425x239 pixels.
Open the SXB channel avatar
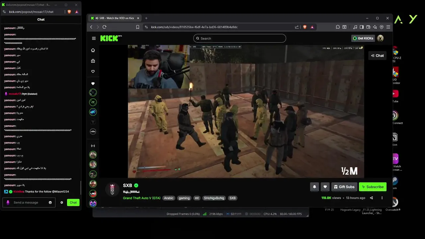[112, 190]
